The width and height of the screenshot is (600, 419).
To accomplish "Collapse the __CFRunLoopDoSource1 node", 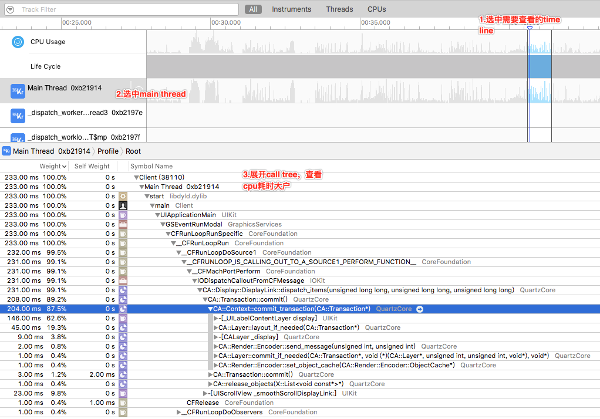I will point(178,252).
